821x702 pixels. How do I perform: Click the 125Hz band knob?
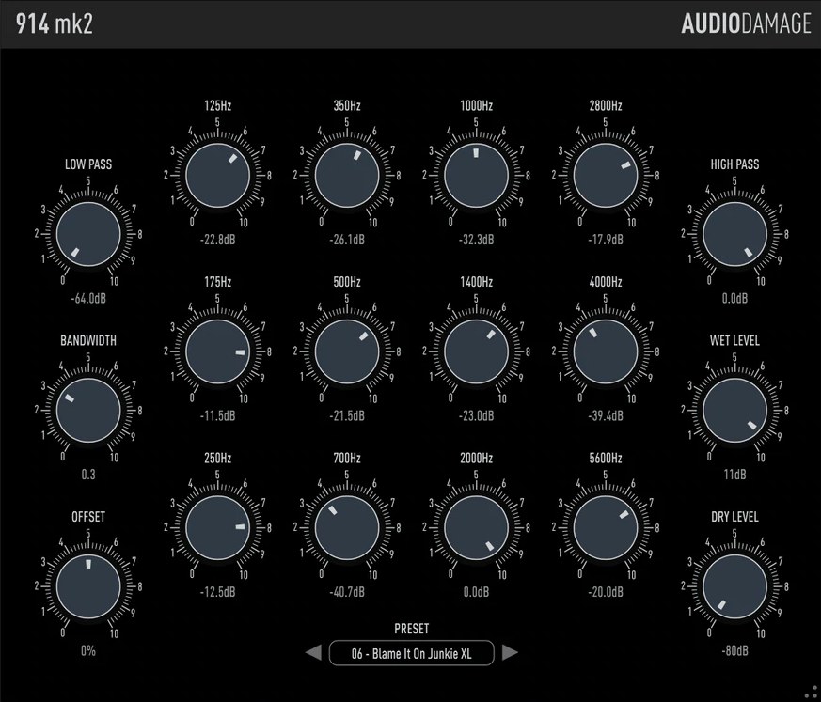click(x=216, y=174)
